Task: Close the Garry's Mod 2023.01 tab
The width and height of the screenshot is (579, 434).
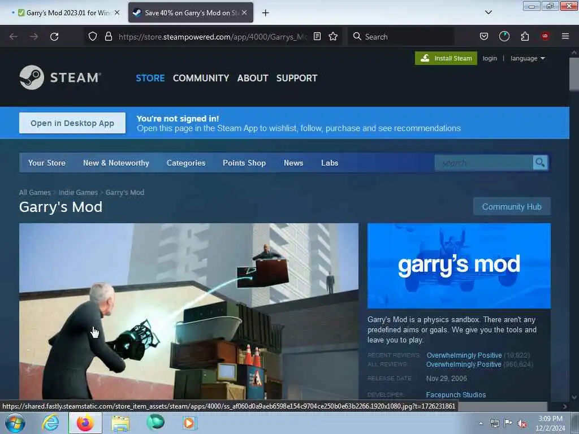Action: pyautogui.click(x=117, y=12)
